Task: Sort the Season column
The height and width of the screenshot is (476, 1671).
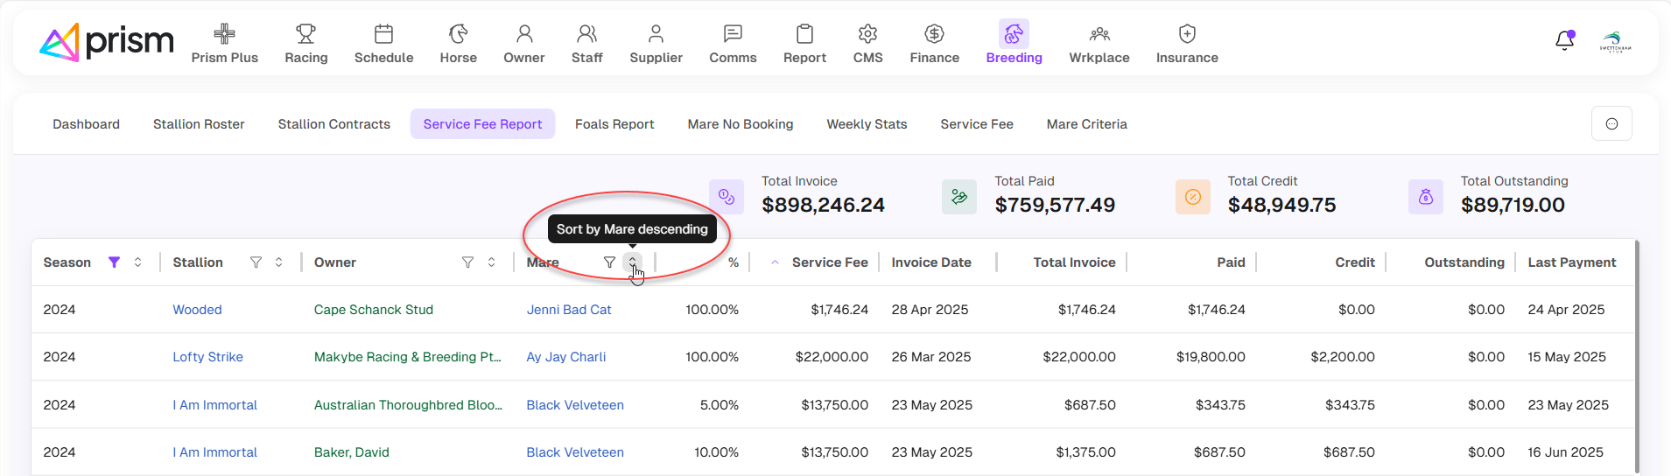Action: tap(138, 262)
